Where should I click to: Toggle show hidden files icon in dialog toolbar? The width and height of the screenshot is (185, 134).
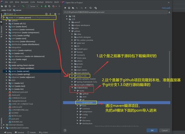tap(96, 8)
